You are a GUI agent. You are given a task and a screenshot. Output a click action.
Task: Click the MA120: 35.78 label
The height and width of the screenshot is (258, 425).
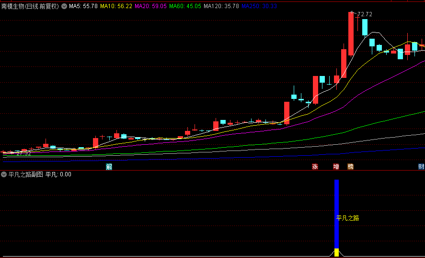point(221,6)
